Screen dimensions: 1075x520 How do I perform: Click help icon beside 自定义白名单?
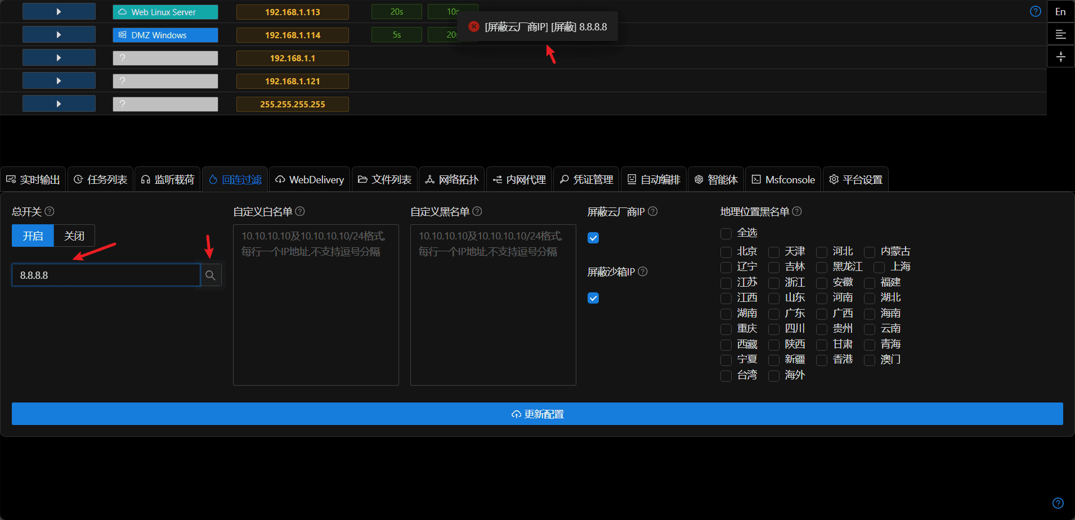[x=300, y=211]
